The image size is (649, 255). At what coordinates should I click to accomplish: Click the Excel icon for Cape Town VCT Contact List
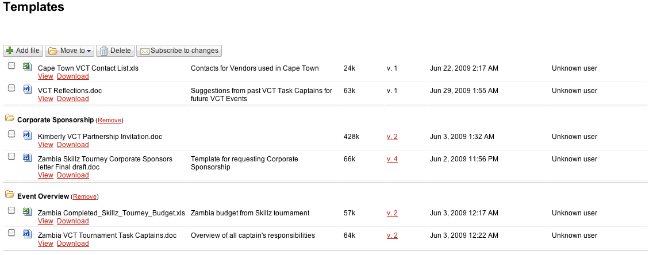coord(27,66)
